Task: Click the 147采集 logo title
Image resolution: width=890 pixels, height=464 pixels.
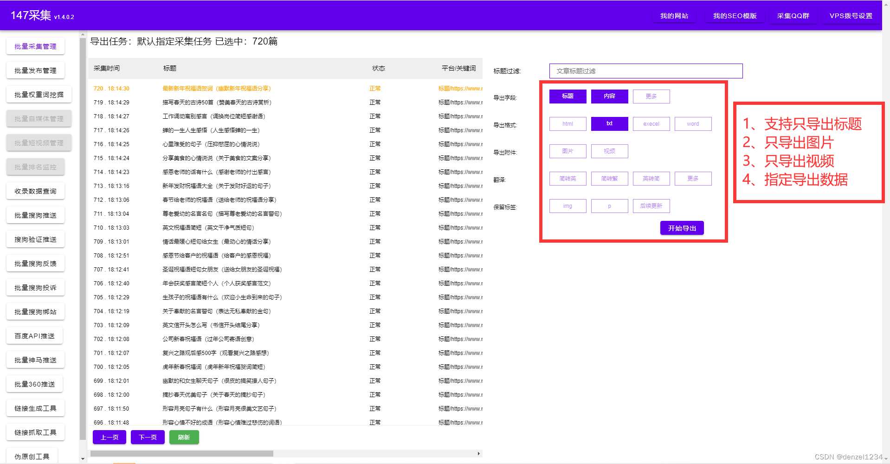Action: click(x=31, y=15)
